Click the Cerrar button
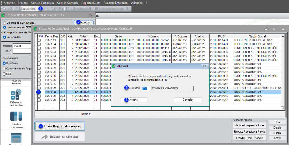The width and height of the screenshot is (289, 145). click(x=277, y=138)
